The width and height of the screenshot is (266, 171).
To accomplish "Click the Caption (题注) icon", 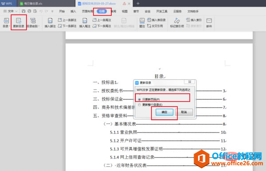I will pos(142,23).
